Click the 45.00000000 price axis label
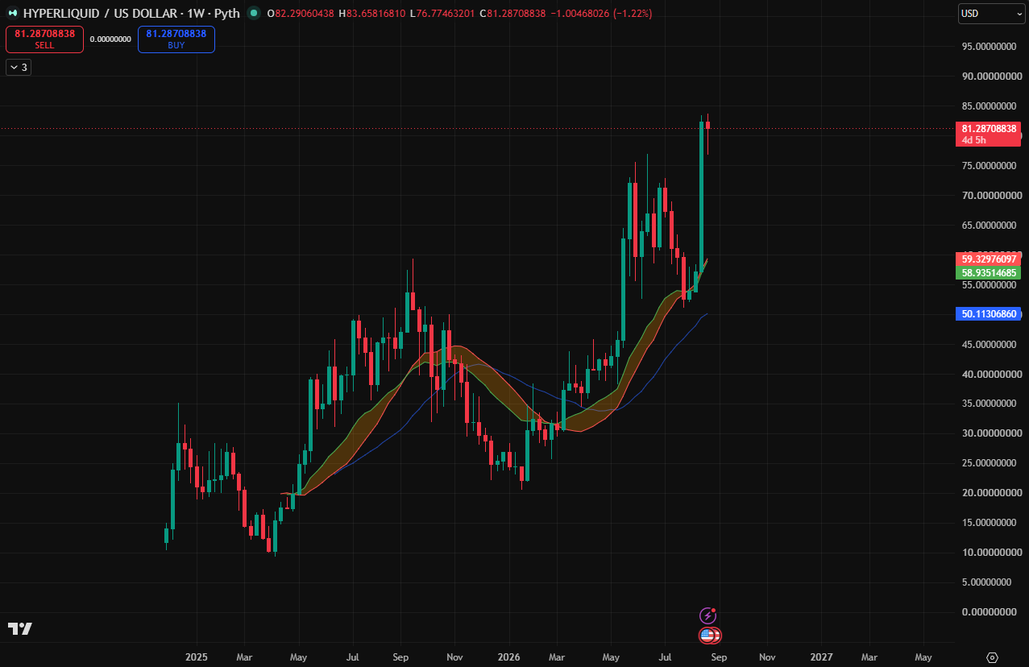Viewport: 1029px width, 667px height. coord(990,345)
